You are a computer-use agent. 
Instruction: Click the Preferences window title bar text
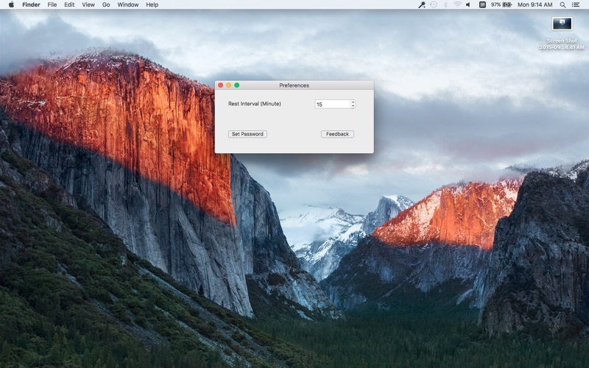294,85
